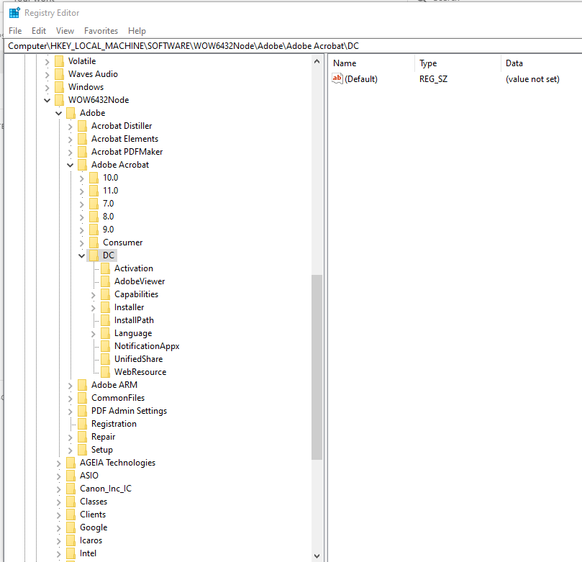Viewport: 582px width, 562px height.
Task: Collapse the Adobe Acrobat key
Action: click(71, 164)
